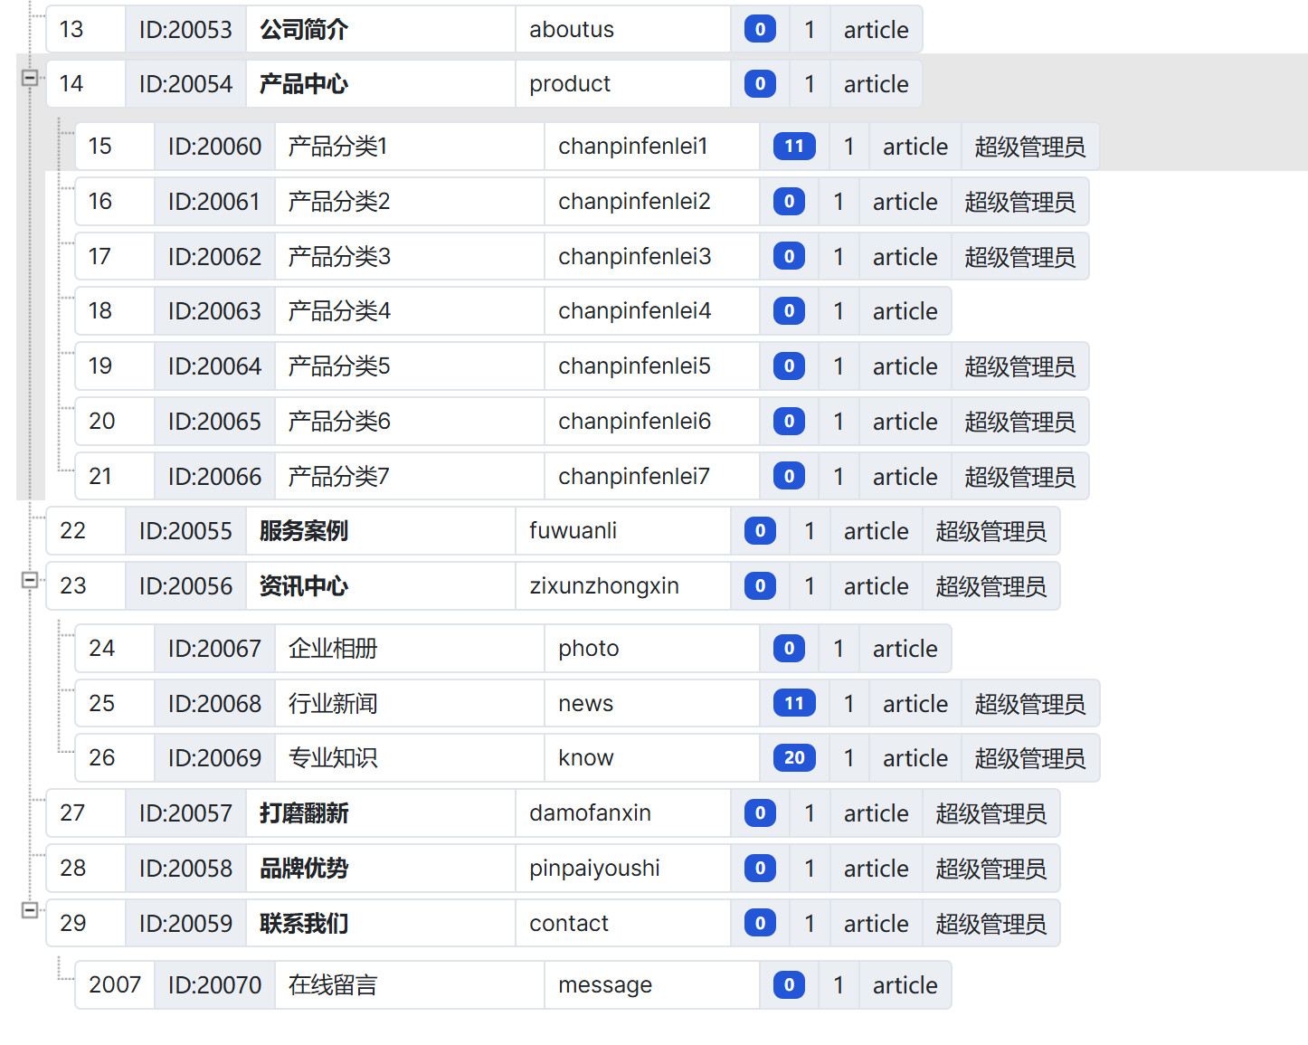Click 超级管理员 in the 产品分类5 row
1308x1045 pixels.
point(1019,366)
